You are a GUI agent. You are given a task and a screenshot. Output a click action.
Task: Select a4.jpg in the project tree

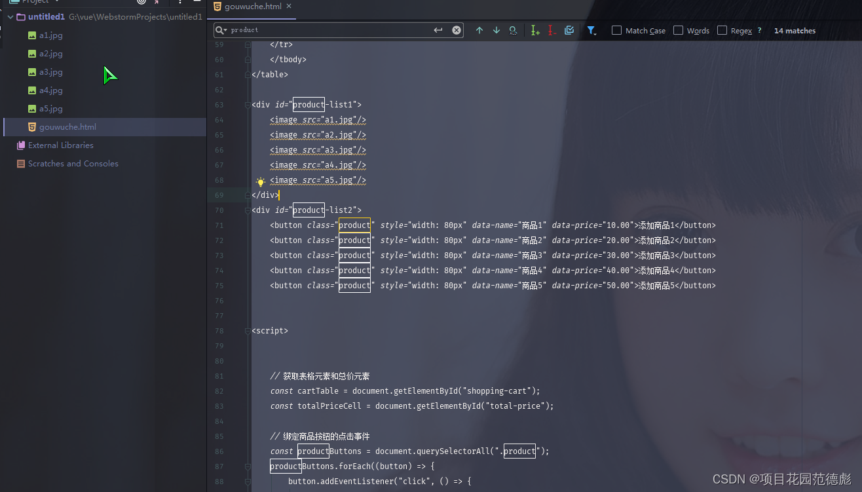(51, 90)
